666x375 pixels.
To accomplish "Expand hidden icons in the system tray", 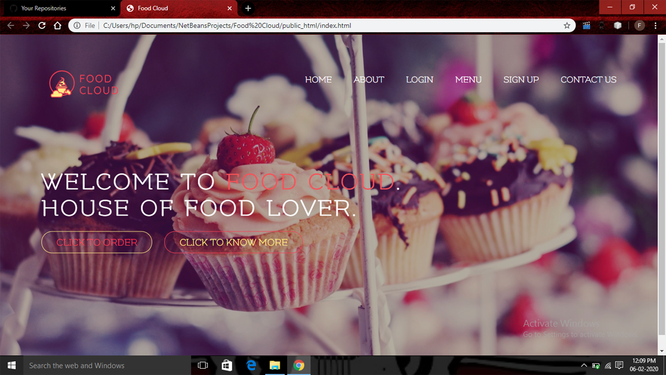I will pos(584,365).
